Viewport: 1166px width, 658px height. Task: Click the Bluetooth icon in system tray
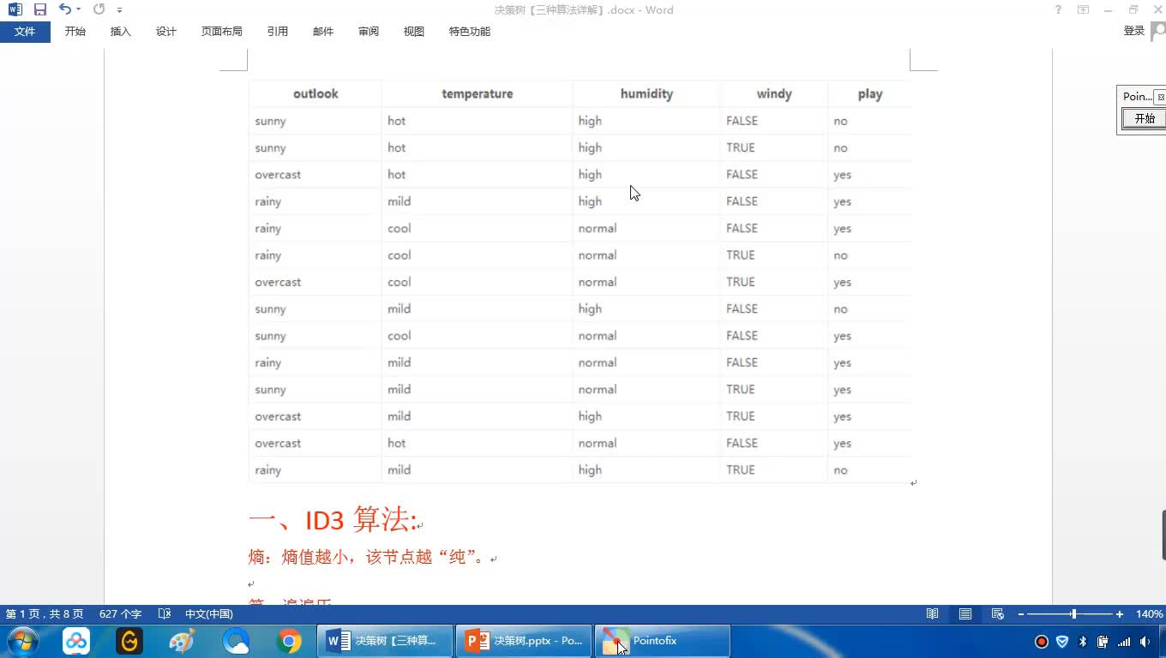[x=1082, y=641]
